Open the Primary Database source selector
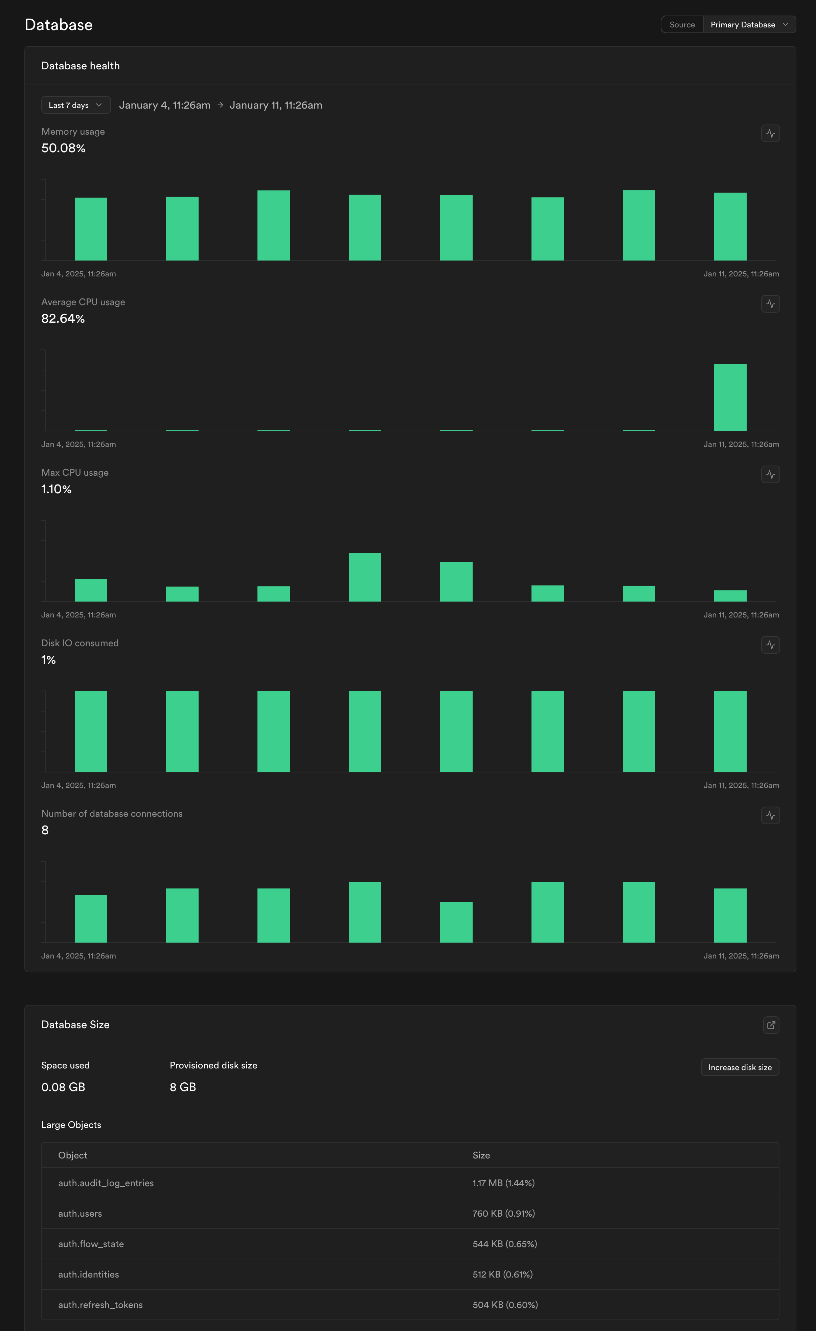This screenshot has height=1331, width=816. click(749, 24)
